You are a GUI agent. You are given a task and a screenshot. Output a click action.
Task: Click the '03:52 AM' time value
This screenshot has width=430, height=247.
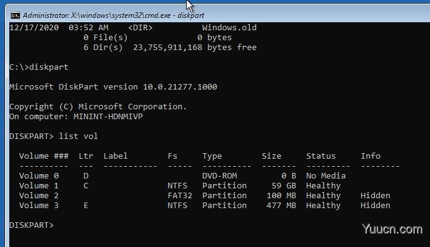(x=88, y=28)
